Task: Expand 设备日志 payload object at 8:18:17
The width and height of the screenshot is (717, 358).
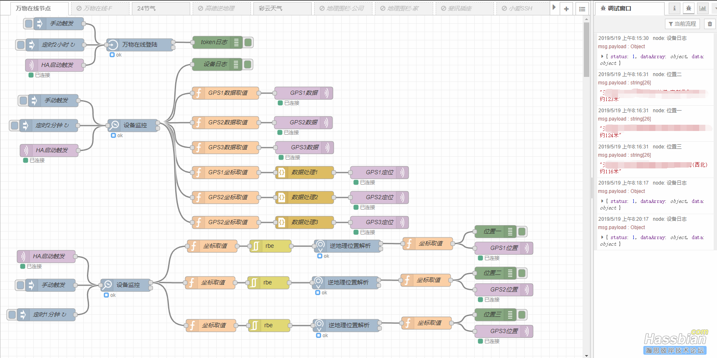Action: (602, 201)
